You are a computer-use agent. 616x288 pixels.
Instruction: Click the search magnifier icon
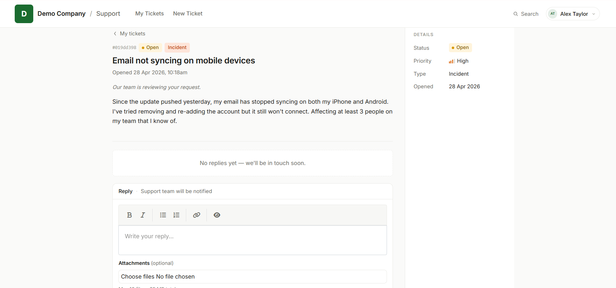pos(515,14)
